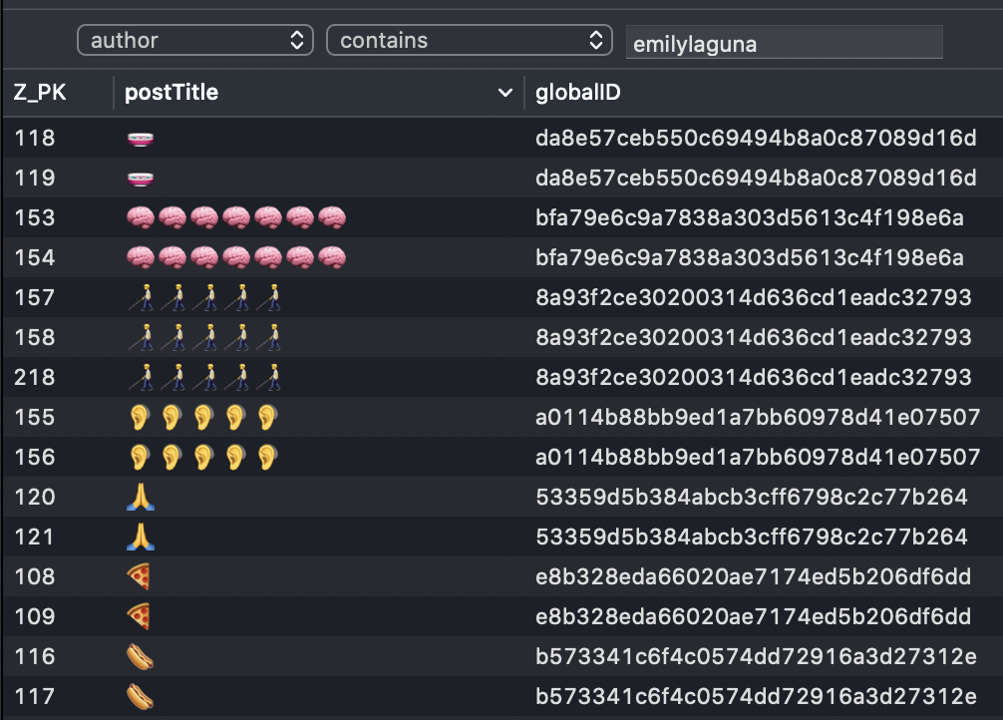
Task: Select Z_PK cell 156
Action: pyautogui.click(x=35, y=457)
